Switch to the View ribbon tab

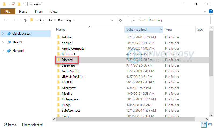click(54, 12)
